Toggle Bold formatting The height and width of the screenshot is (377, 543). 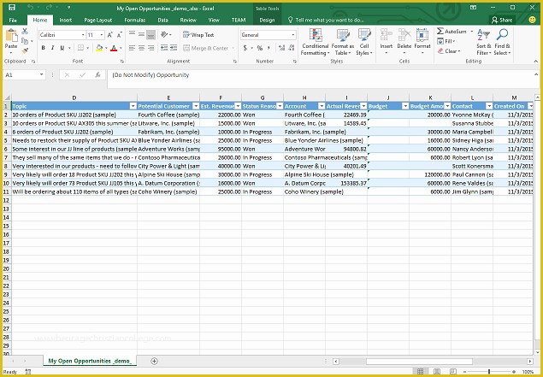[x=44, y=48]
